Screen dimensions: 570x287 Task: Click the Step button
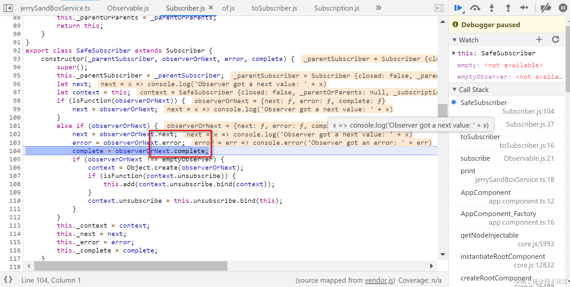coord(524,8)
